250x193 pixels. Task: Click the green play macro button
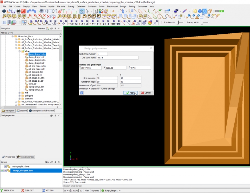222,11
